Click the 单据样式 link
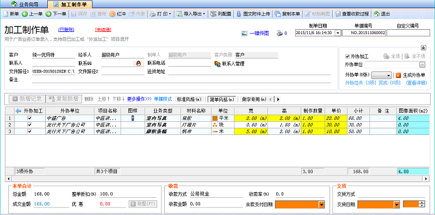 [163, 99]
